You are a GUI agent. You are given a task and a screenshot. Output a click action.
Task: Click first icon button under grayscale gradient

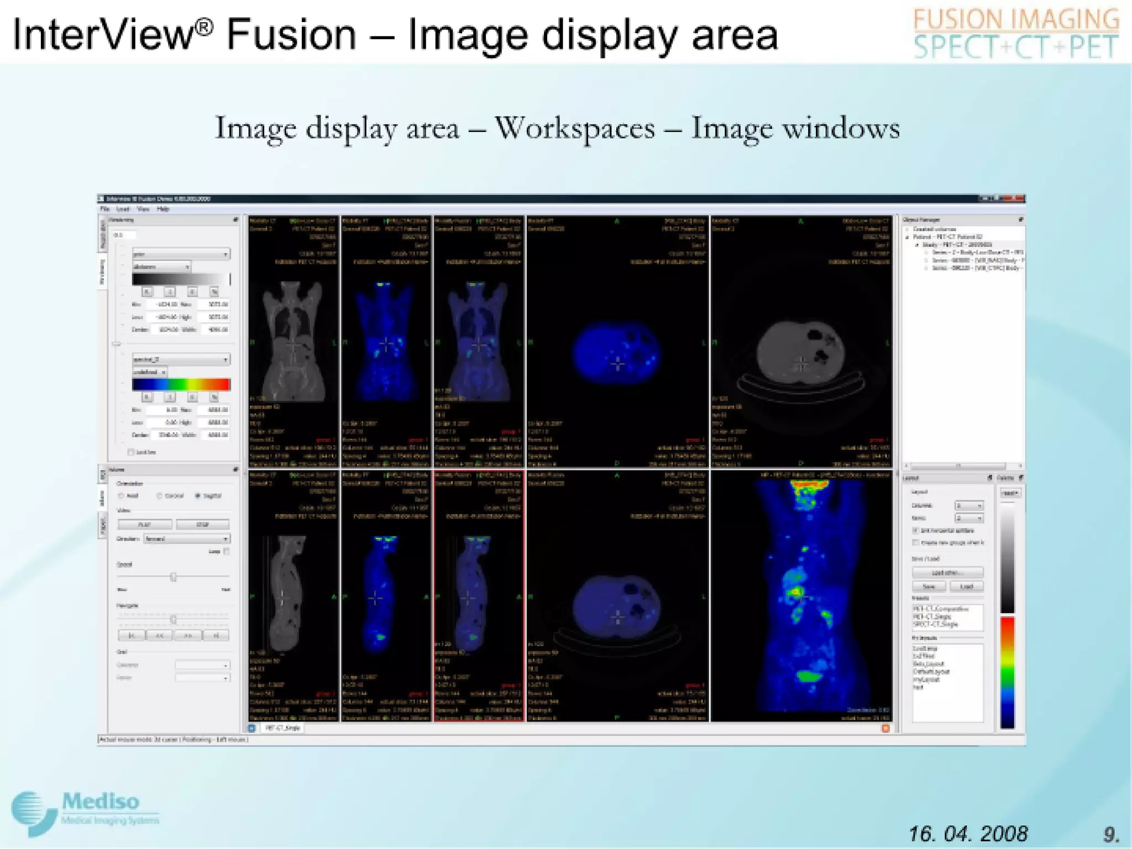pos(147,291)
